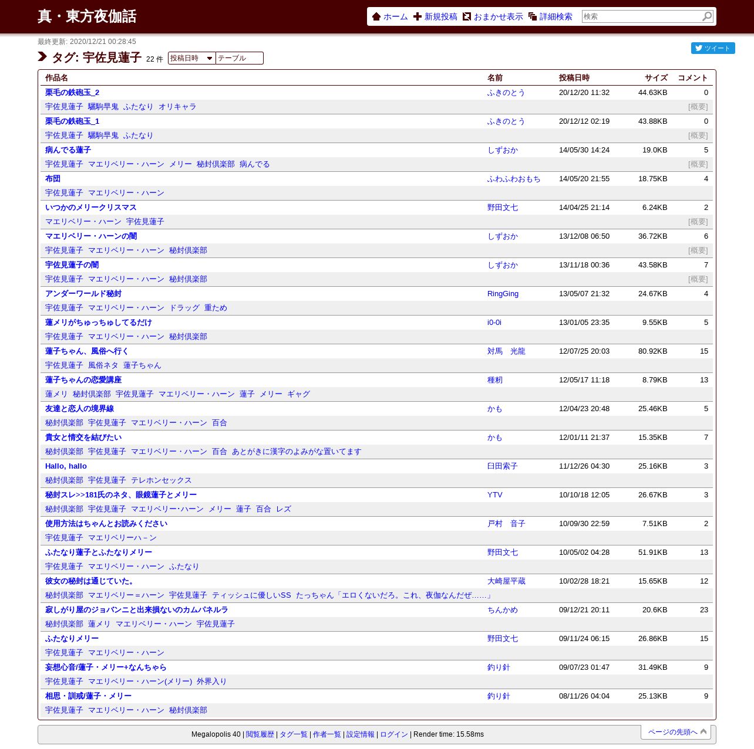Open author 種籾's page
The width and height of the screenshot is (754, 749).
pyautogui.click(x=495, y=379)
